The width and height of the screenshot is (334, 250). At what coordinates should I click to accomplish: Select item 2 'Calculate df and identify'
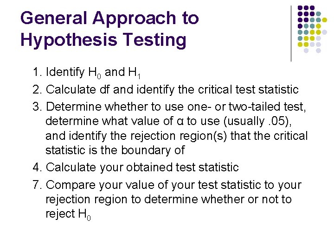166,89
